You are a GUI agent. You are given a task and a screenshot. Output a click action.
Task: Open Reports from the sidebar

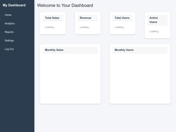pos(9,32)
